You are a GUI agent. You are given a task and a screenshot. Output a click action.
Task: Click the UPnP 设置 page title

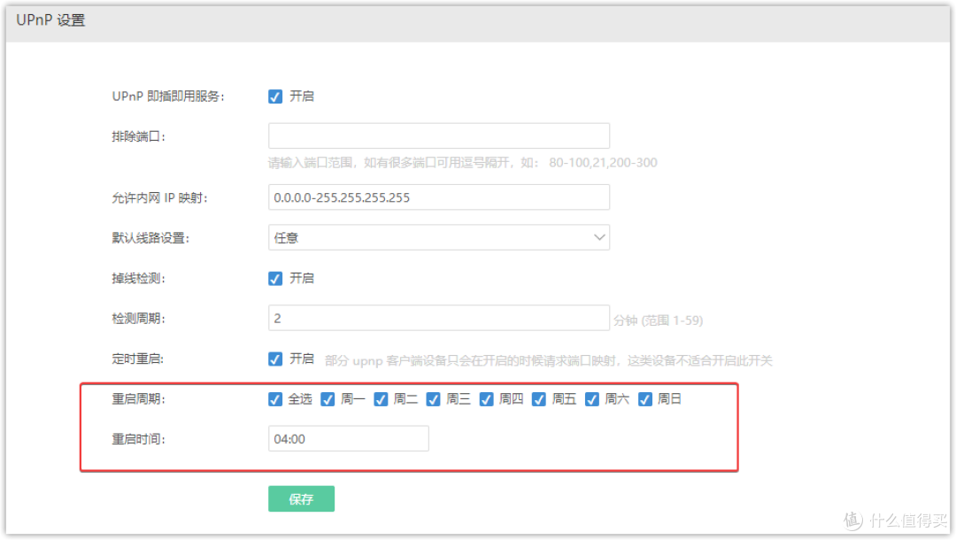click(49, 20)
